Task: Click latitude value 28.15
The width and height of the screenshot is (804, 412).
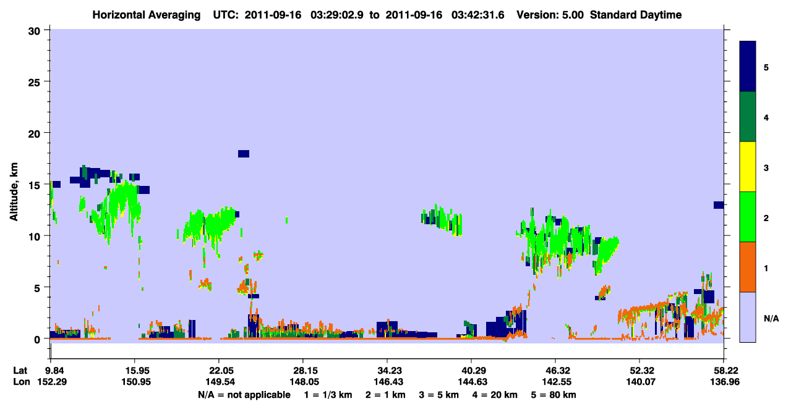Action: click(303, 371)
